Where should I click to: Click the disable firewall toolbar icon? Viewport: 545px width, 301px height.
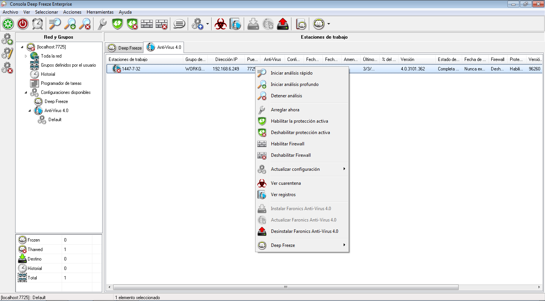point(162,24)
